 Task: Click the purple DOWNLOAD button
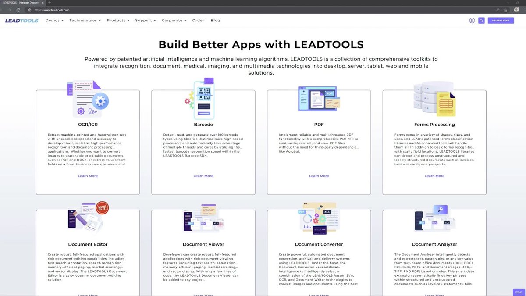coord(501,20)
